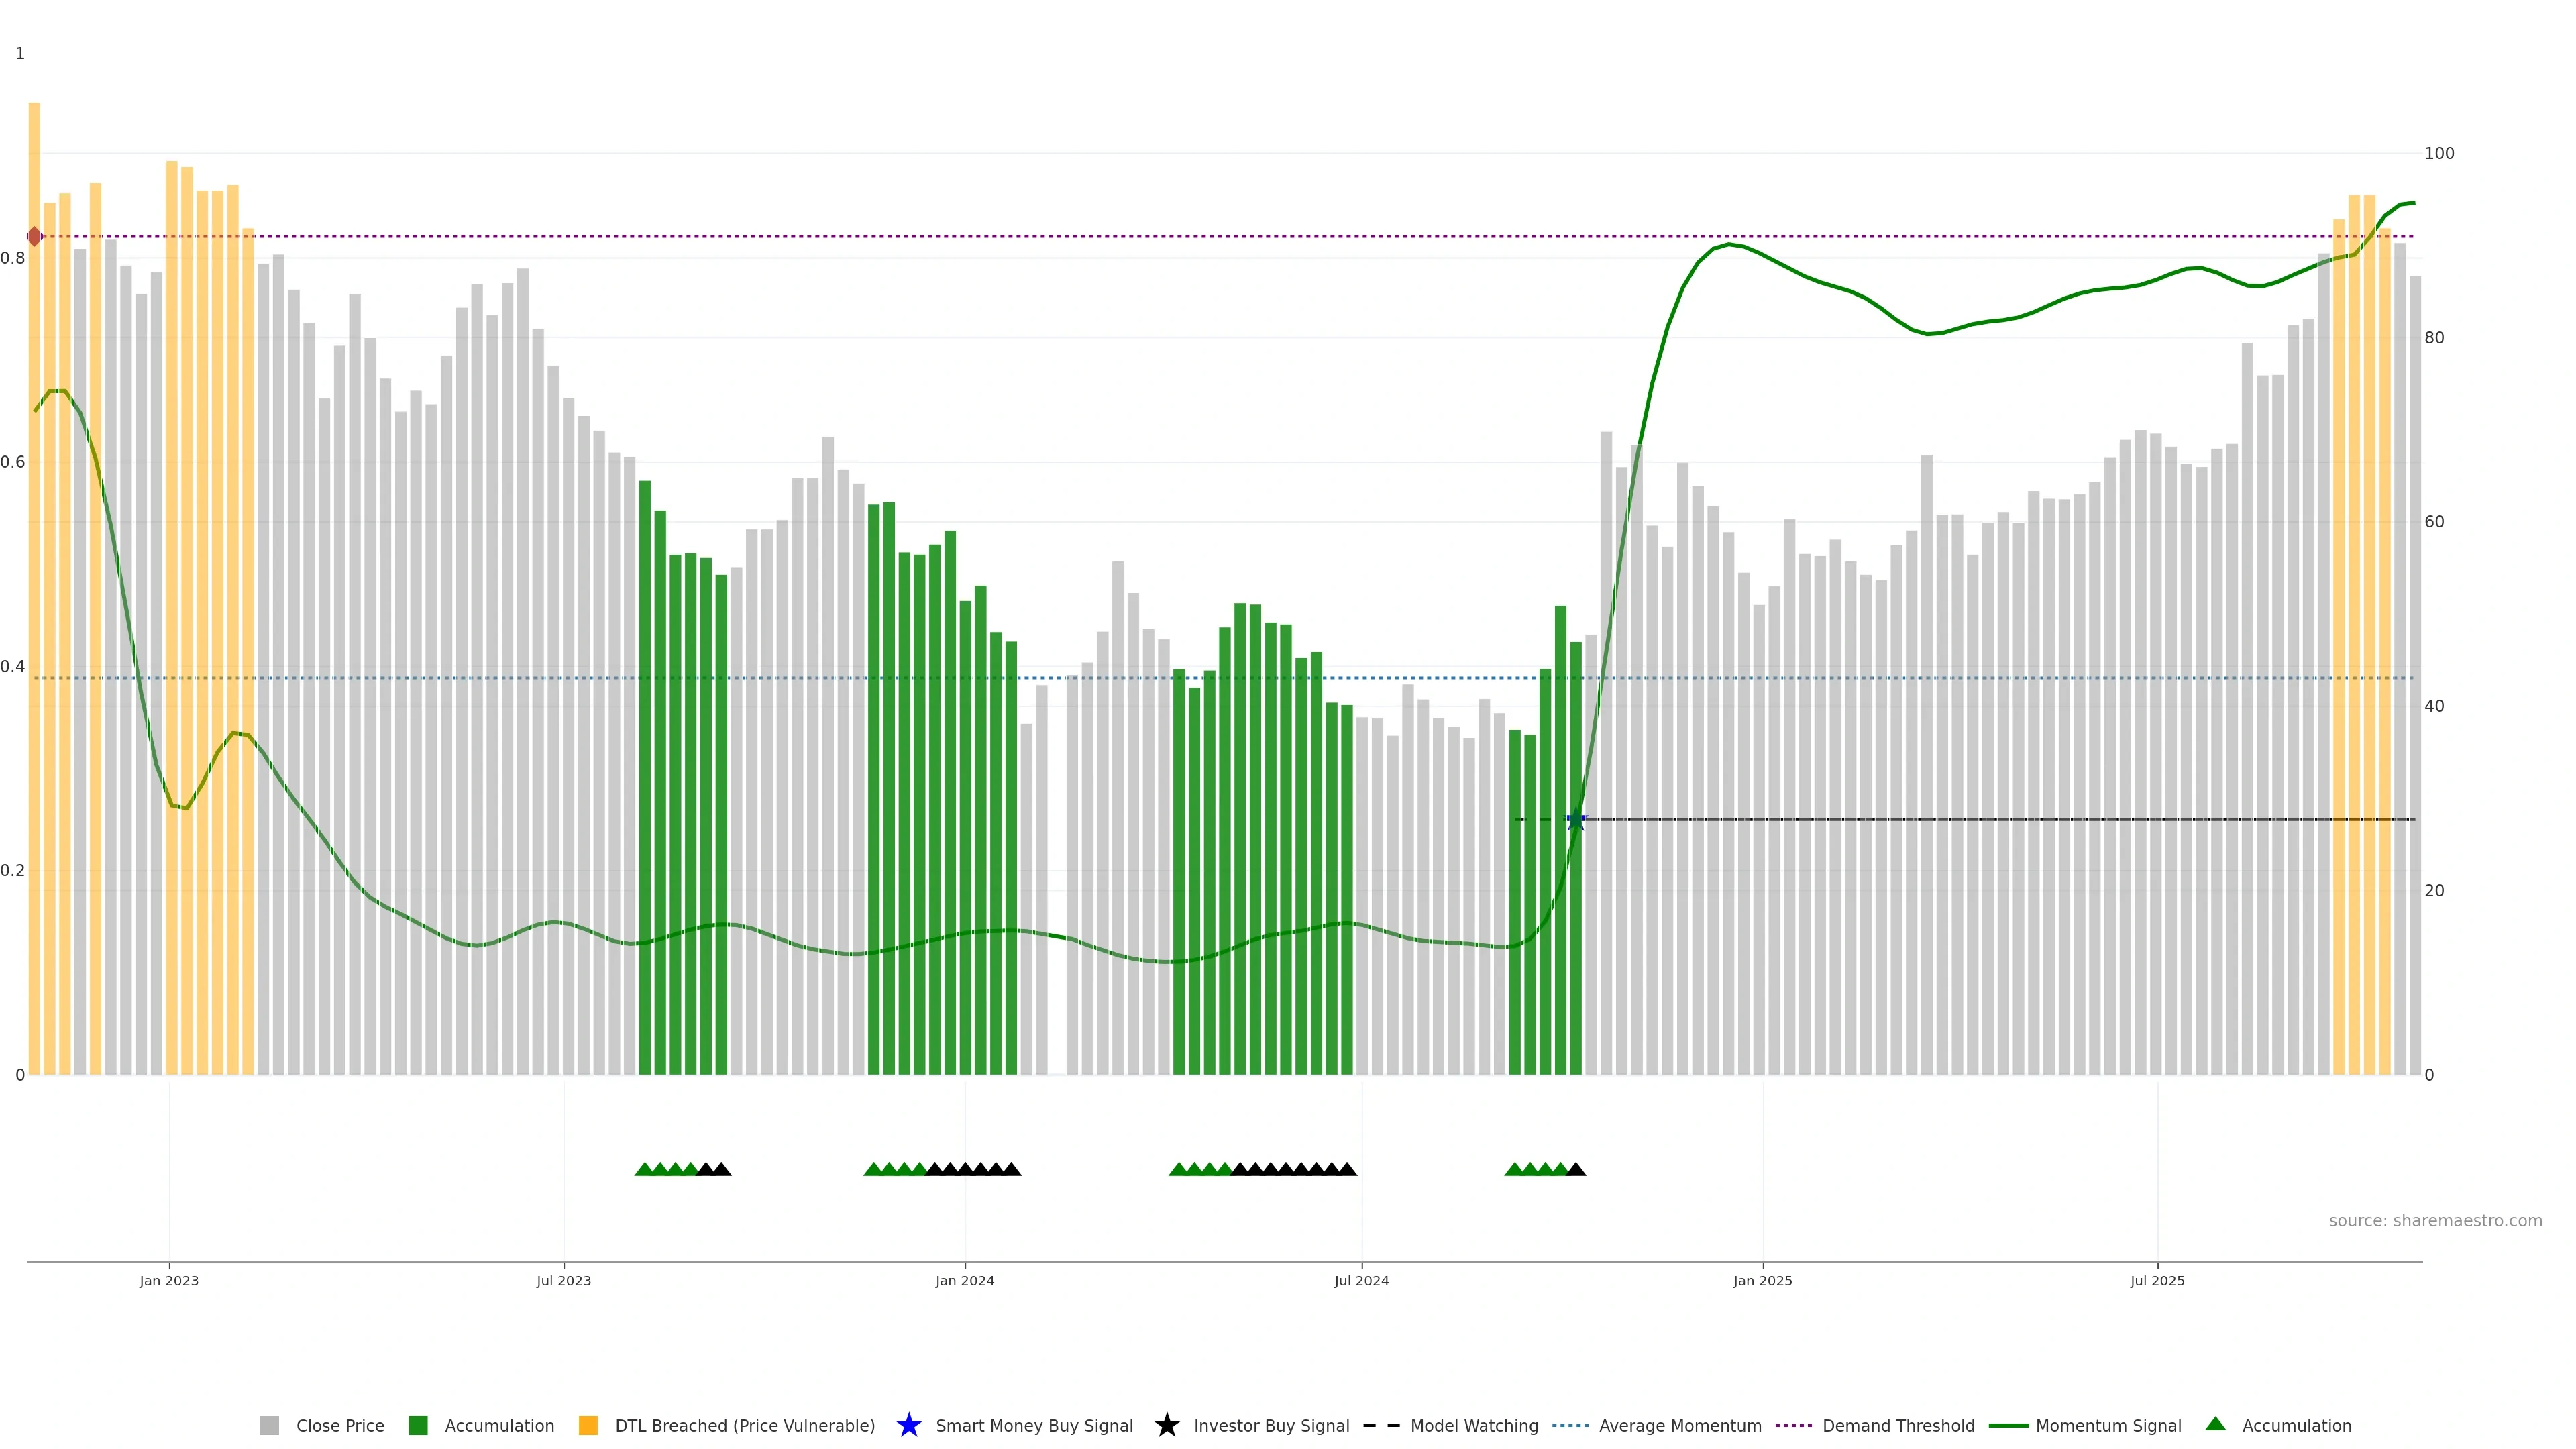The height and width of the screenshot is (1449, 2576).
Task: Click the Jul 2025 axis label
Action: click(x=2157, y=1281)
